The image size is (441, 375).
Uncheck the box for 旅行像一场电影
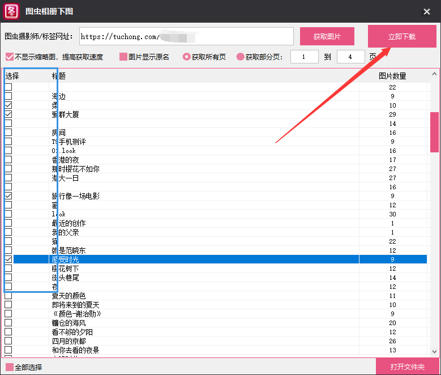coord(8,195)
